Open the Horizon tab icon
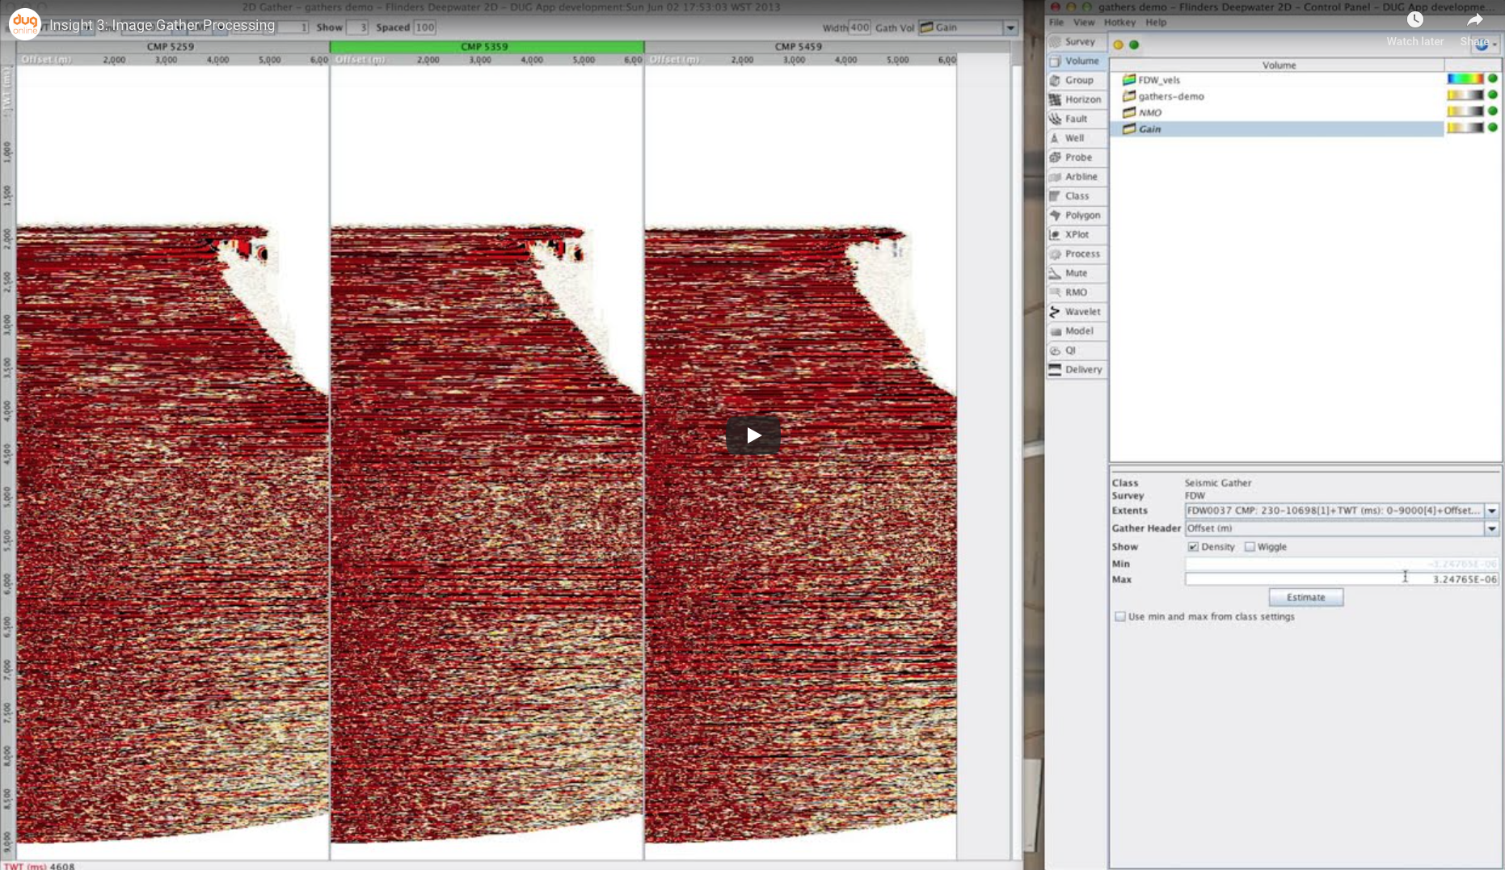The width and height of the screenshot is (1505, 870). click(x=1056, y=99)
